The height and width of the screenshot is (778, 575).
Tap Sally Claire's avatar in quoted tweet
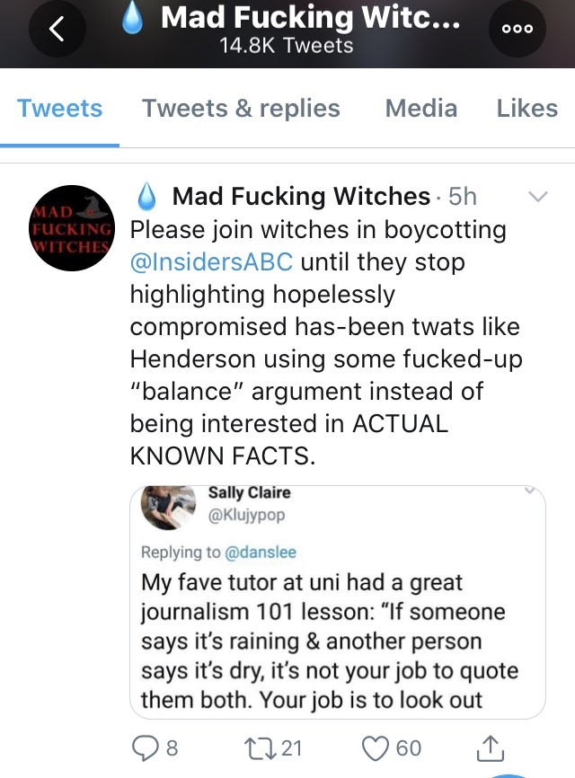[170, 508]
